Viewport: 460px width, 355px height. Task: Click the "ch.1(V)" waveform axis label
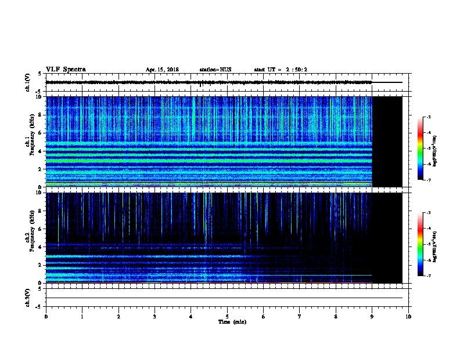click(27, 82)
